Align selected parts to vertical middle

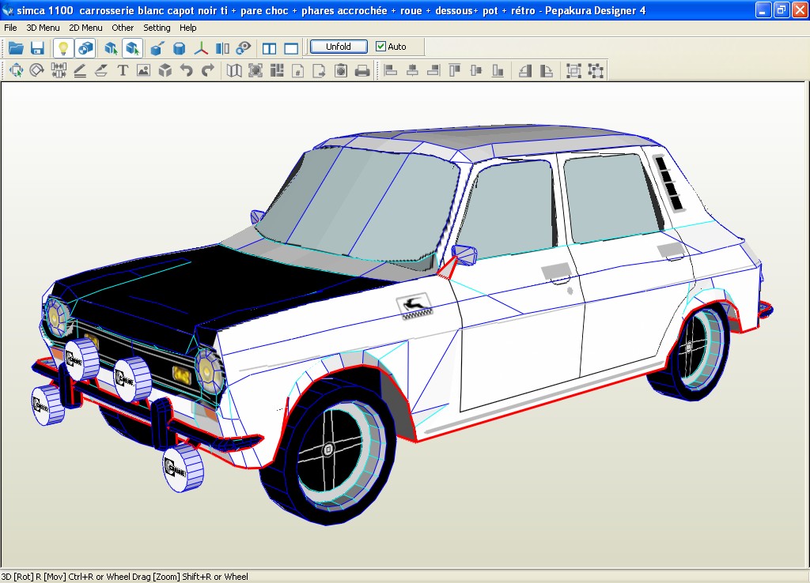pos(476,70)
